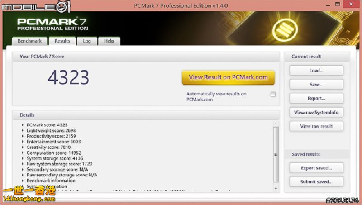The image size is (362, 205).
Task: Open the Help tab
Action: (109, 41)
